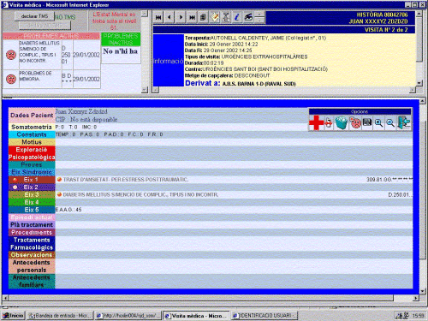This screenshot has height=321, width=428.
Task: Click the printer icon in the visit toolbar
Action: [x=203, y=17]
